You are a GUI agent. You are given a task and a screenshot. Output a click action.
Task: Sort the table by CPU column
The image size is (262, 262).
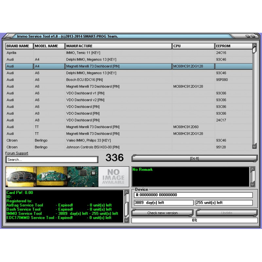point(193,46)
